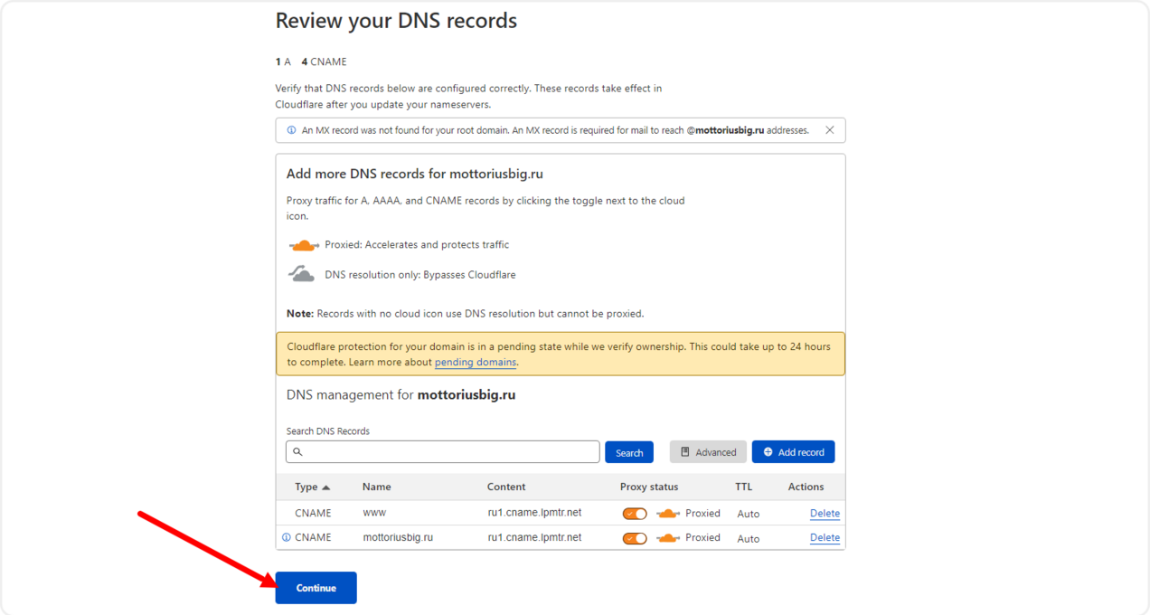
Task: Select the www name cell
Action: [374, 513]
